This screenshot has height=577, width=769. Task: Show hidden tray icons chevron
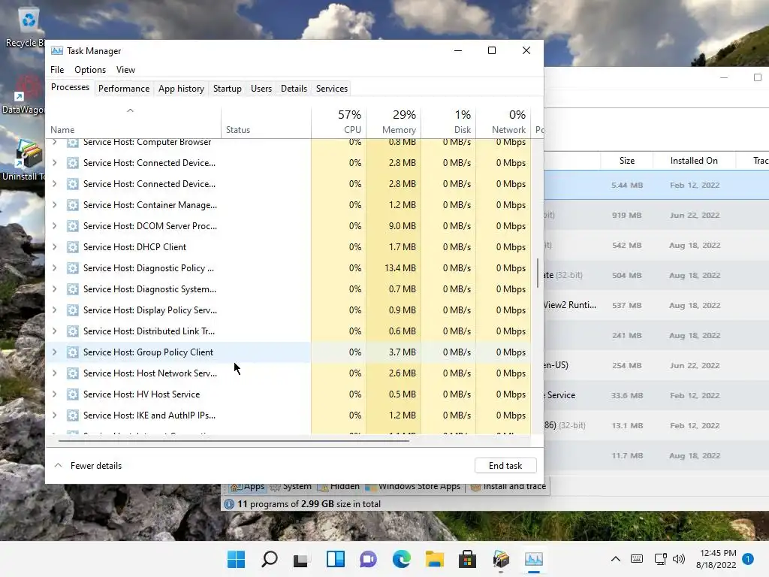pos(616,559)
